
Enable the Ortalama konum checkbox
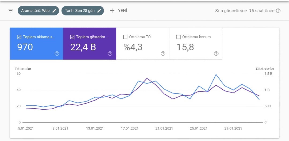click(x=178, y=37)
